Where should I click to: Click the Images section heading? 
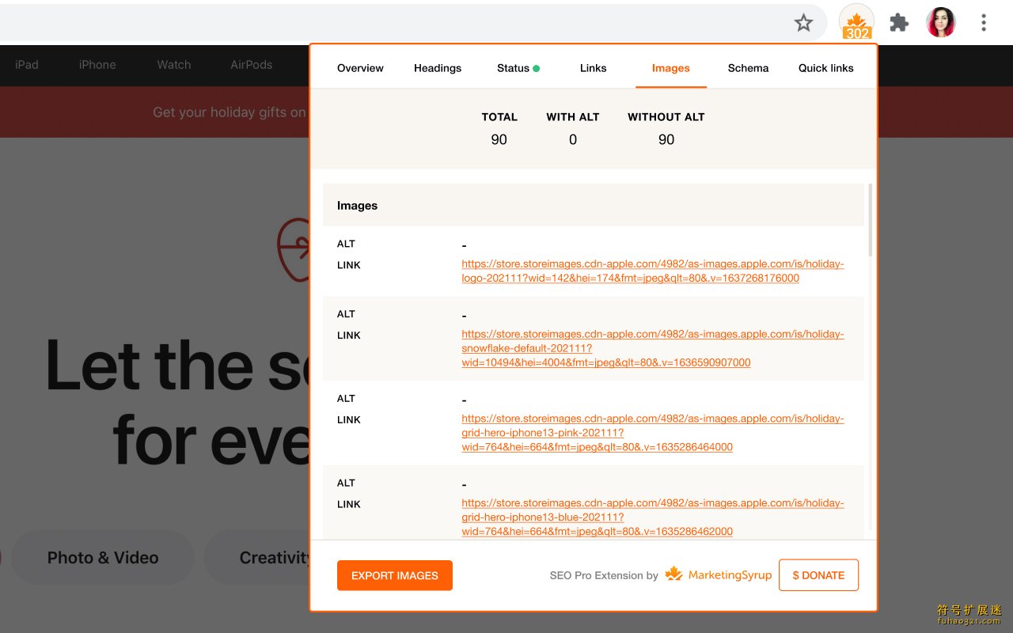click(x=358, y=206)
